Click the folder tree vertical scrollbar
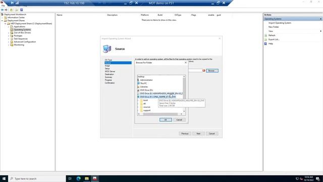This screenshot has height=182, width=323. click(x=184, y=94)
